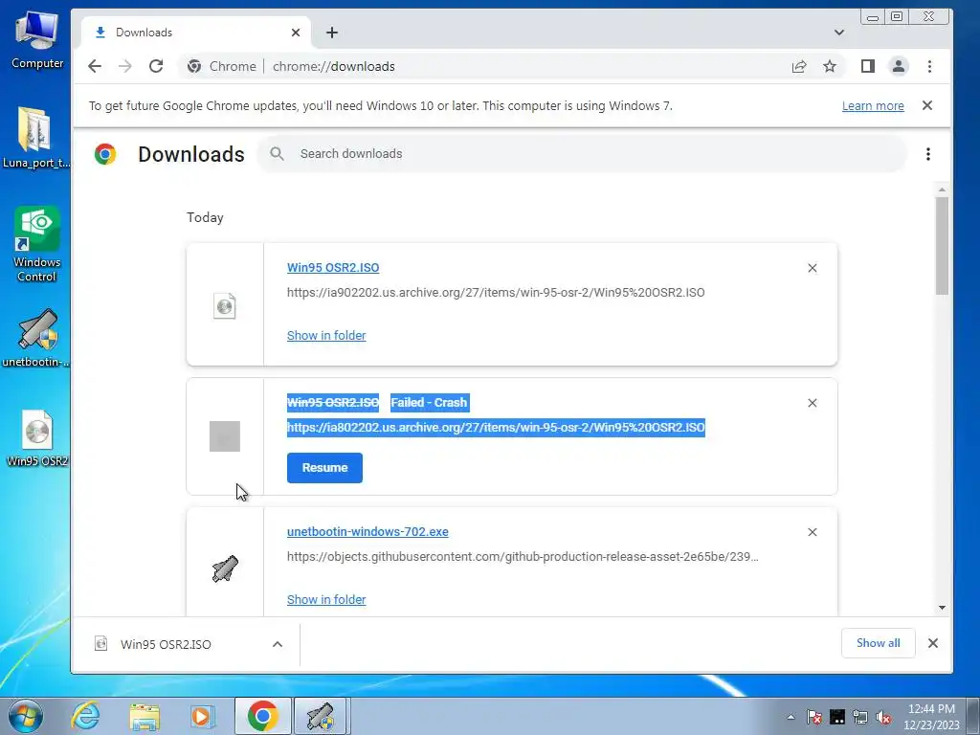This screenshot has width=980, height=735.
Task: Select the Luna_port_t... folder on desktop
Action: [35, 139]
